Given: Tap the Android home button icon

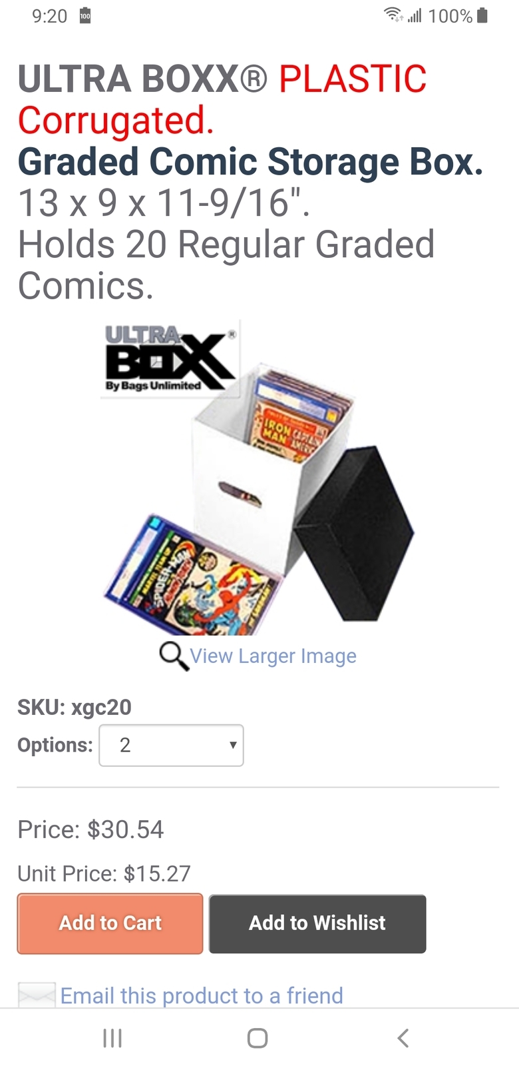Looking at the screenshot, I should tap(258, 1037).
